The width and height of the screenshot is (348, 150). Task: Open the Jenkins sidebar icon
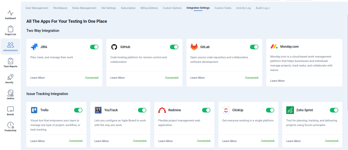10,93
